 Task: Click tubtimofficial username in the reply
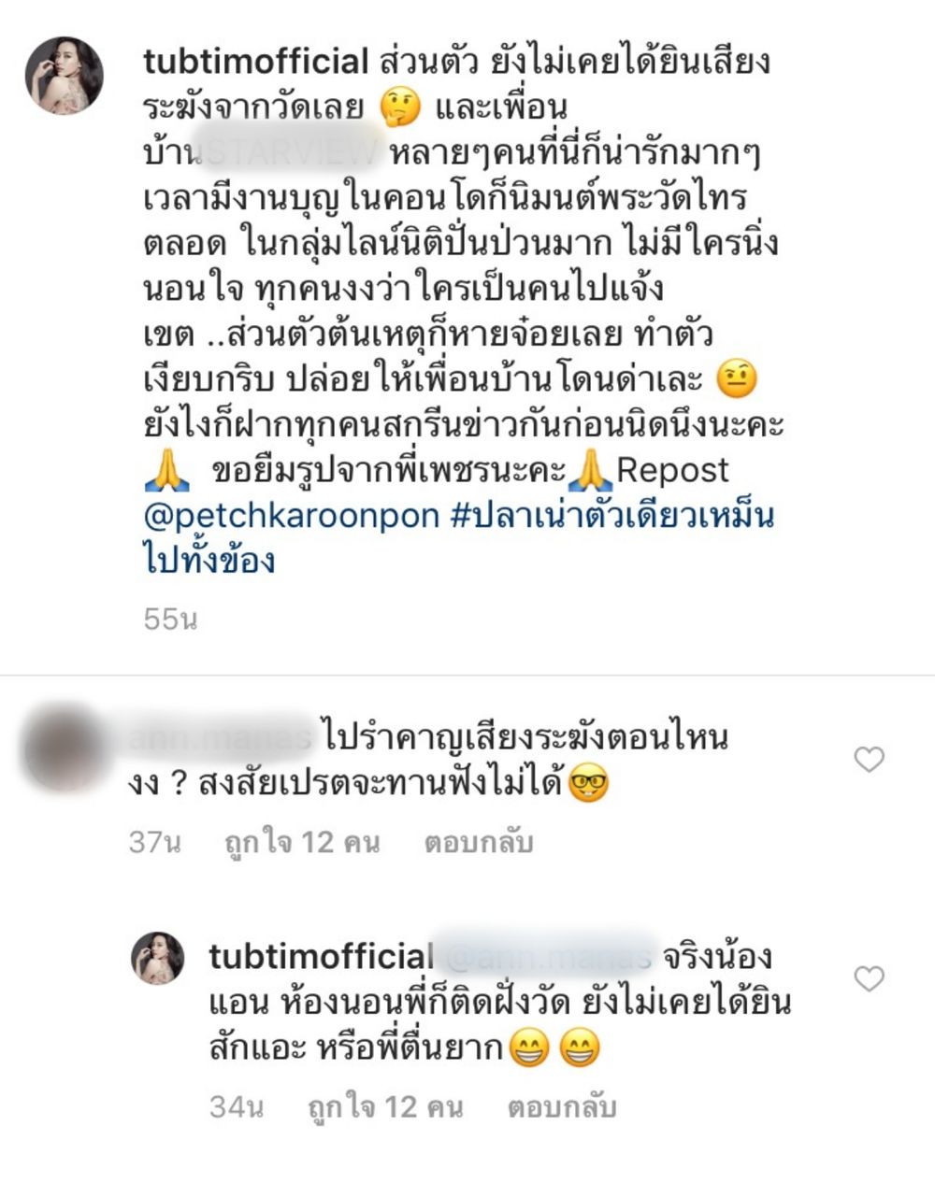point(322,957)
